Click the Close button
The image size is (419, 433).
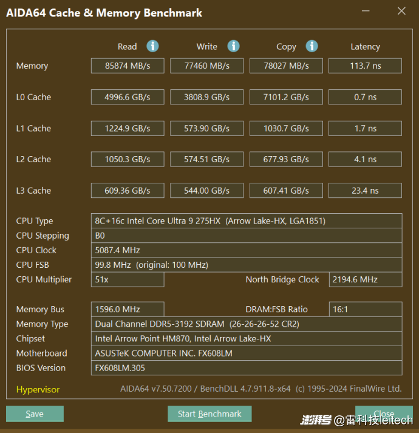pyautogui.click(x=384, y=414)
